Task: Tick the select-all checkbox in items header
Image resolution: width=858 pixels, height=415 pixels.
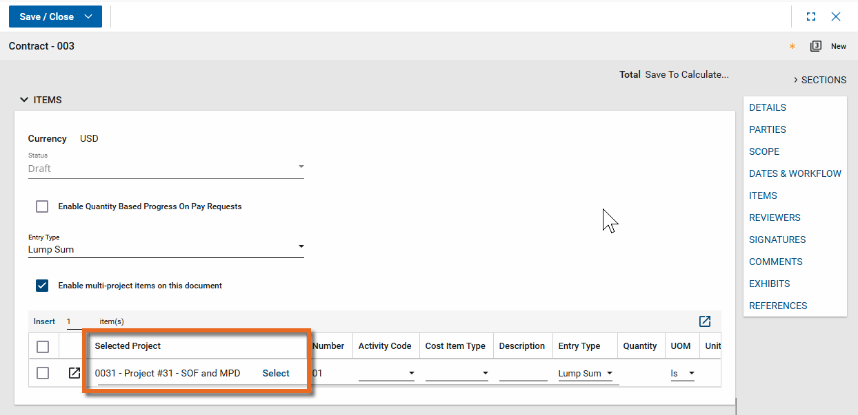Action: 43,346
